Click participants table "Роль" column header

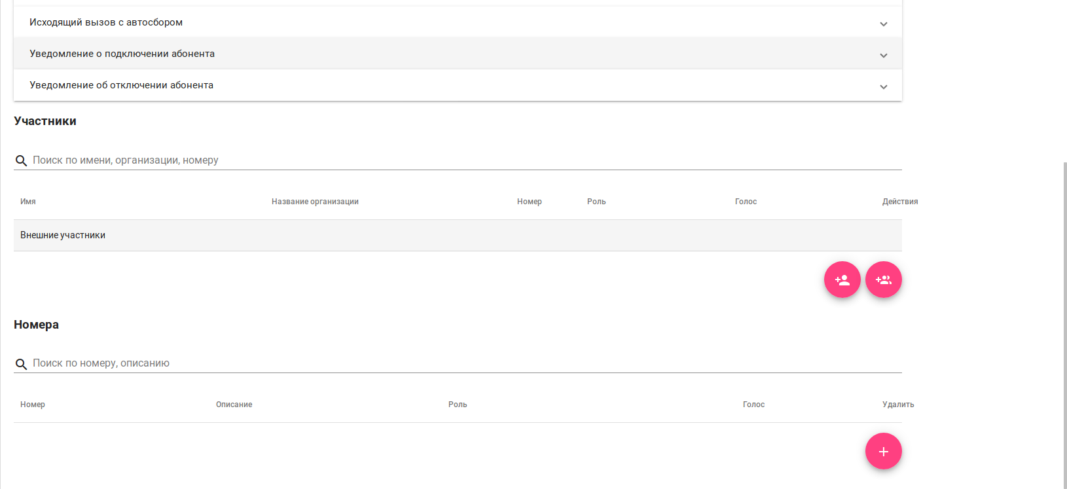(x=596, y=202)
